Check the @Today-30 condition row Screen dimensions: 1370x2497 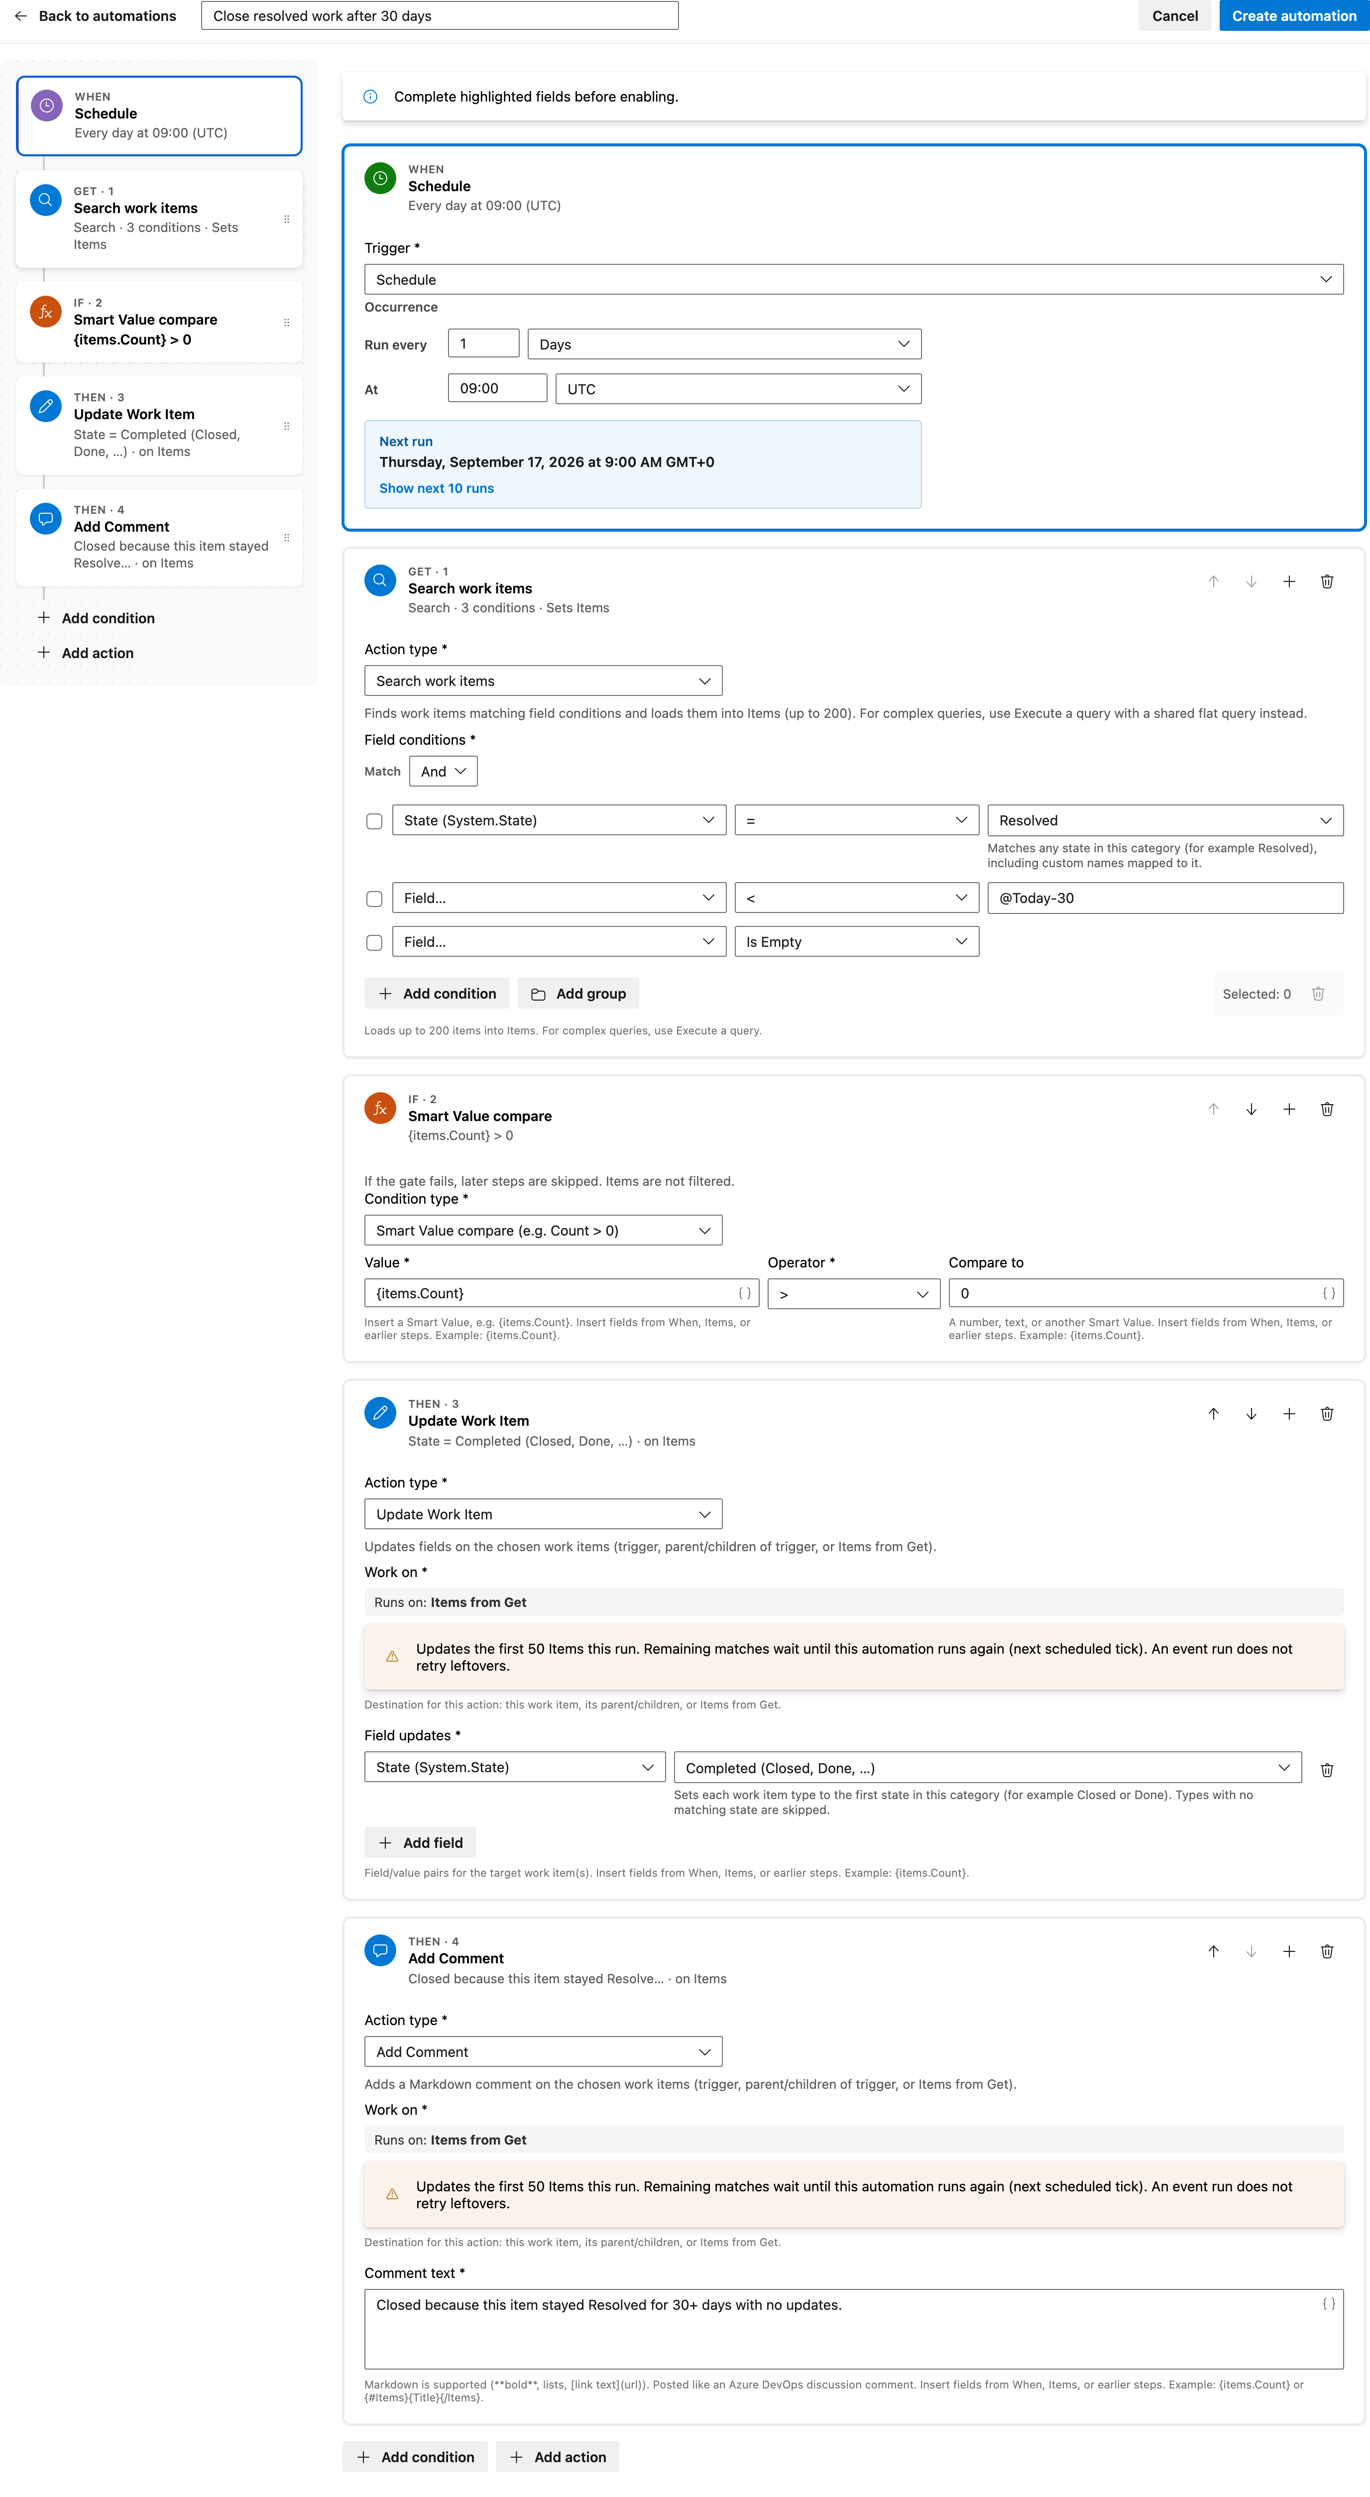click(374, 899)
